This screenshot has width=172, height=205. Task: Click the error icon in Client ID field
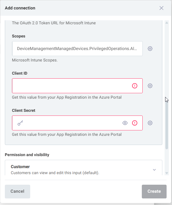[x=135, y=86]
